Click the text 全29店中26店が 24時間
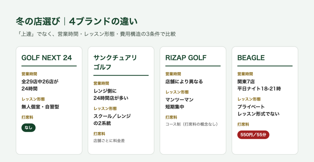 click(40, 85)
